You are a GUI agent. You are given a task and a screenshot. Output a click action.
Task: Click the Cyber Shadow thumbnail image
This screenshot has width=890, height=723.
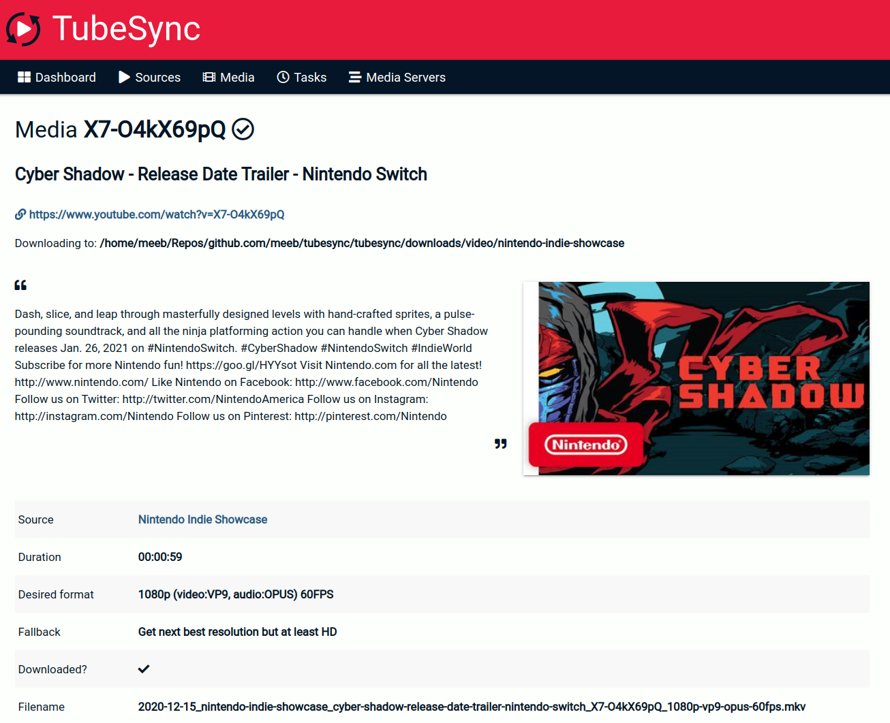click(696, 379)
